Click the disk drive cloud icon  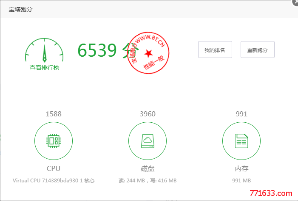point(148,141)
